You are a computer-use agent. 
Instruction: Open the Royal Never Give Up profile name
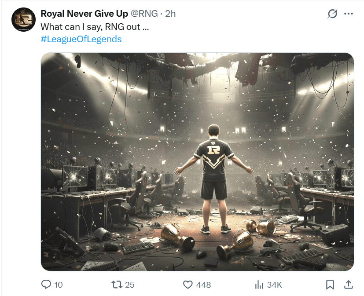84,14
